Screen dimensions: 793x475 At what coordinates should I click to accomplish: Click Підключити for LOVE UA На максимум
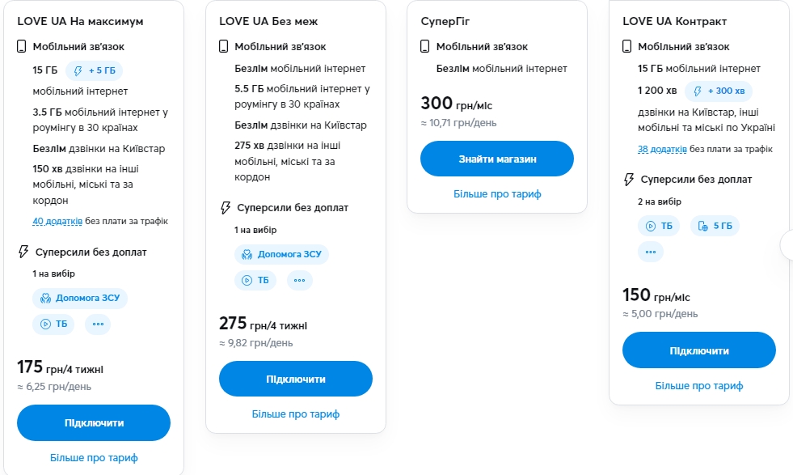point(94,422)
